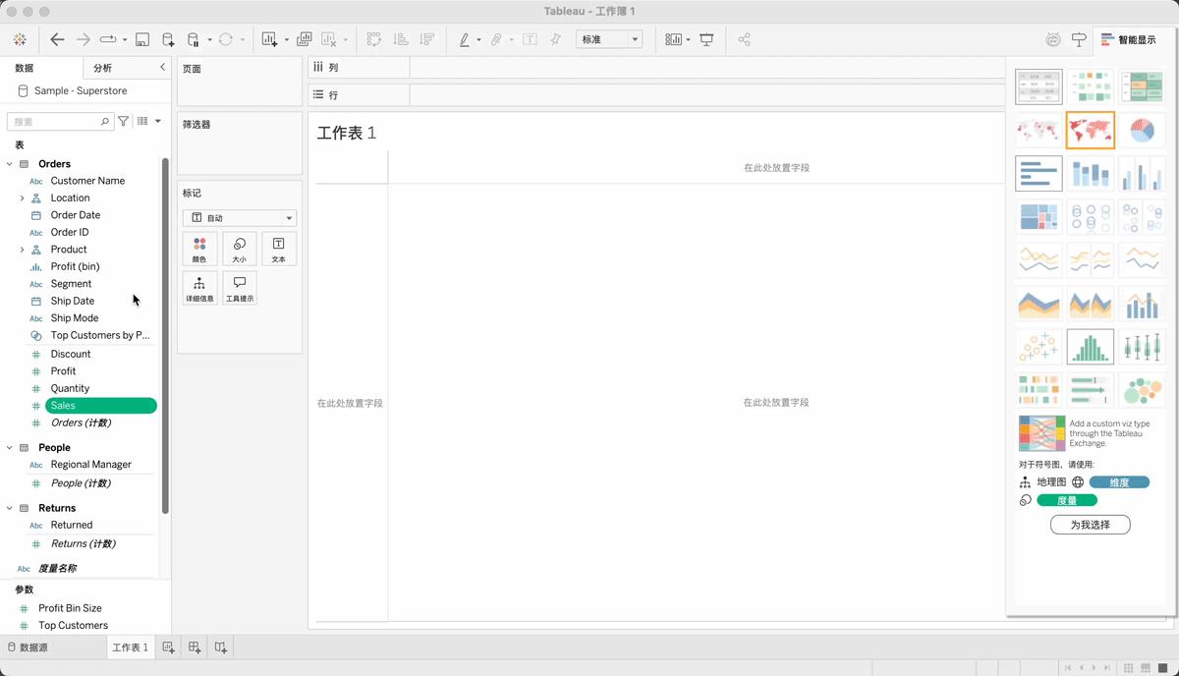Click the show/hide cards toolbar icon
The width and height of the screenshot is (1179, 676).
click(x=674, y=39)
